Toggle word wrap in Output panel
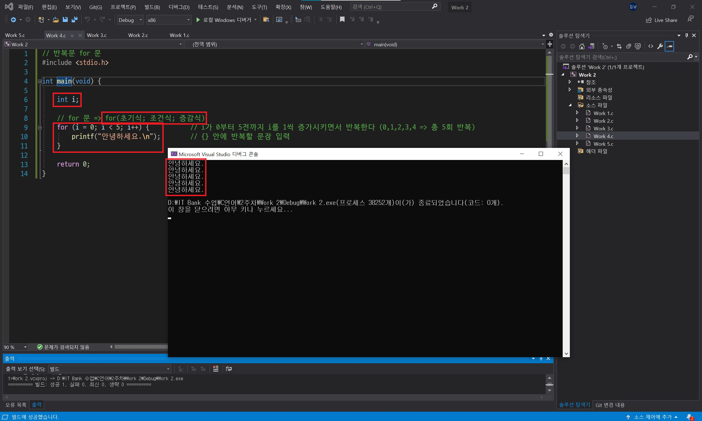Screen dimensions: 702x421 pyautogui.click(x=229, y=368)
